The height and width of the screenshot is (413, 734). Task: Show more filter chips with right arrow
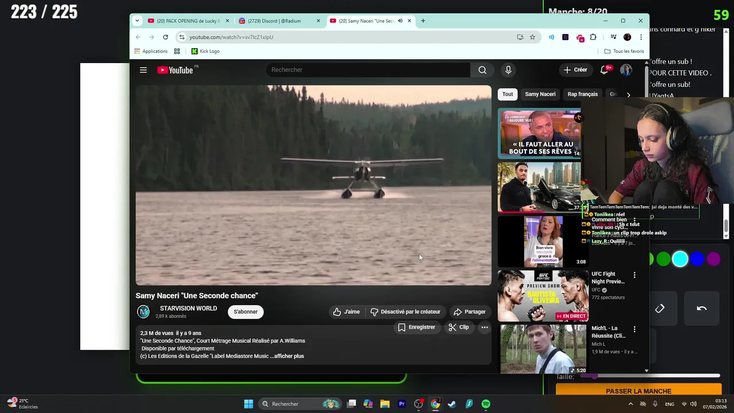tap(628, 95)
